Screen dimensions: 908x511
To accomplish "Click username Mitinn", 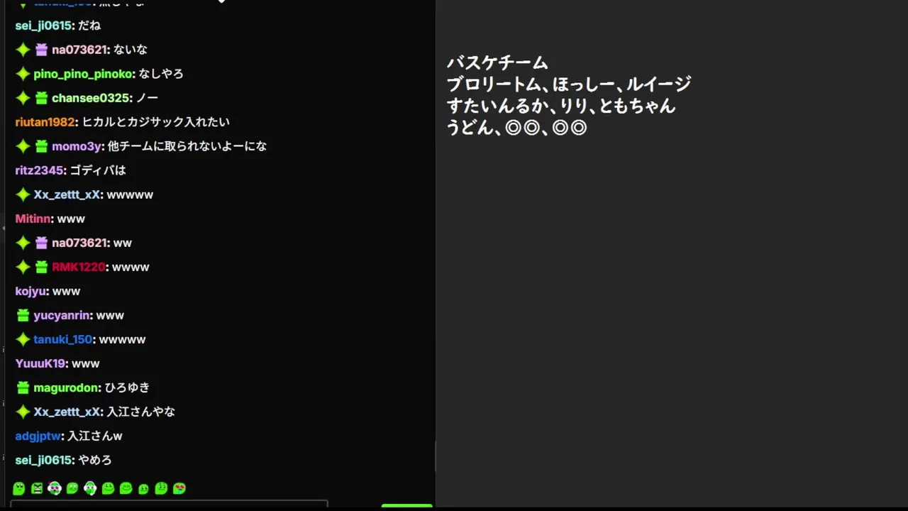I will [x=33, y=219].
